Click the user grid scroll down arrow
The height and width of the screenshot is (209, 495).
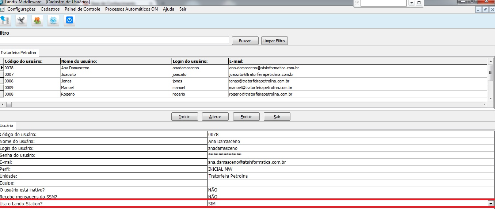coord(491,98)
